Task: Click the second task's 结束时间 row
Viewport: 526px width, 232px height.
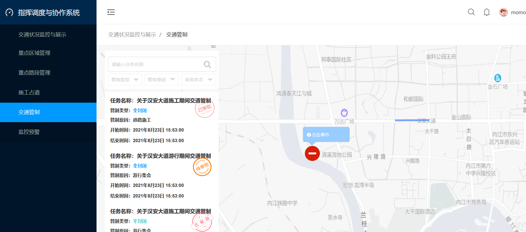Action: click(x=147, y=196)
